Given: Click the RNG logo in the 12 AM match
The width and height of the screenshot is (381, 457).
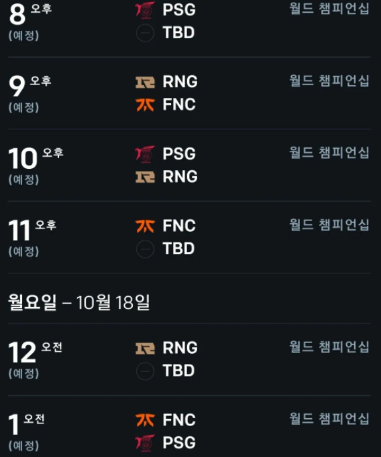Looking at the screenshot, I should (145, 348).
